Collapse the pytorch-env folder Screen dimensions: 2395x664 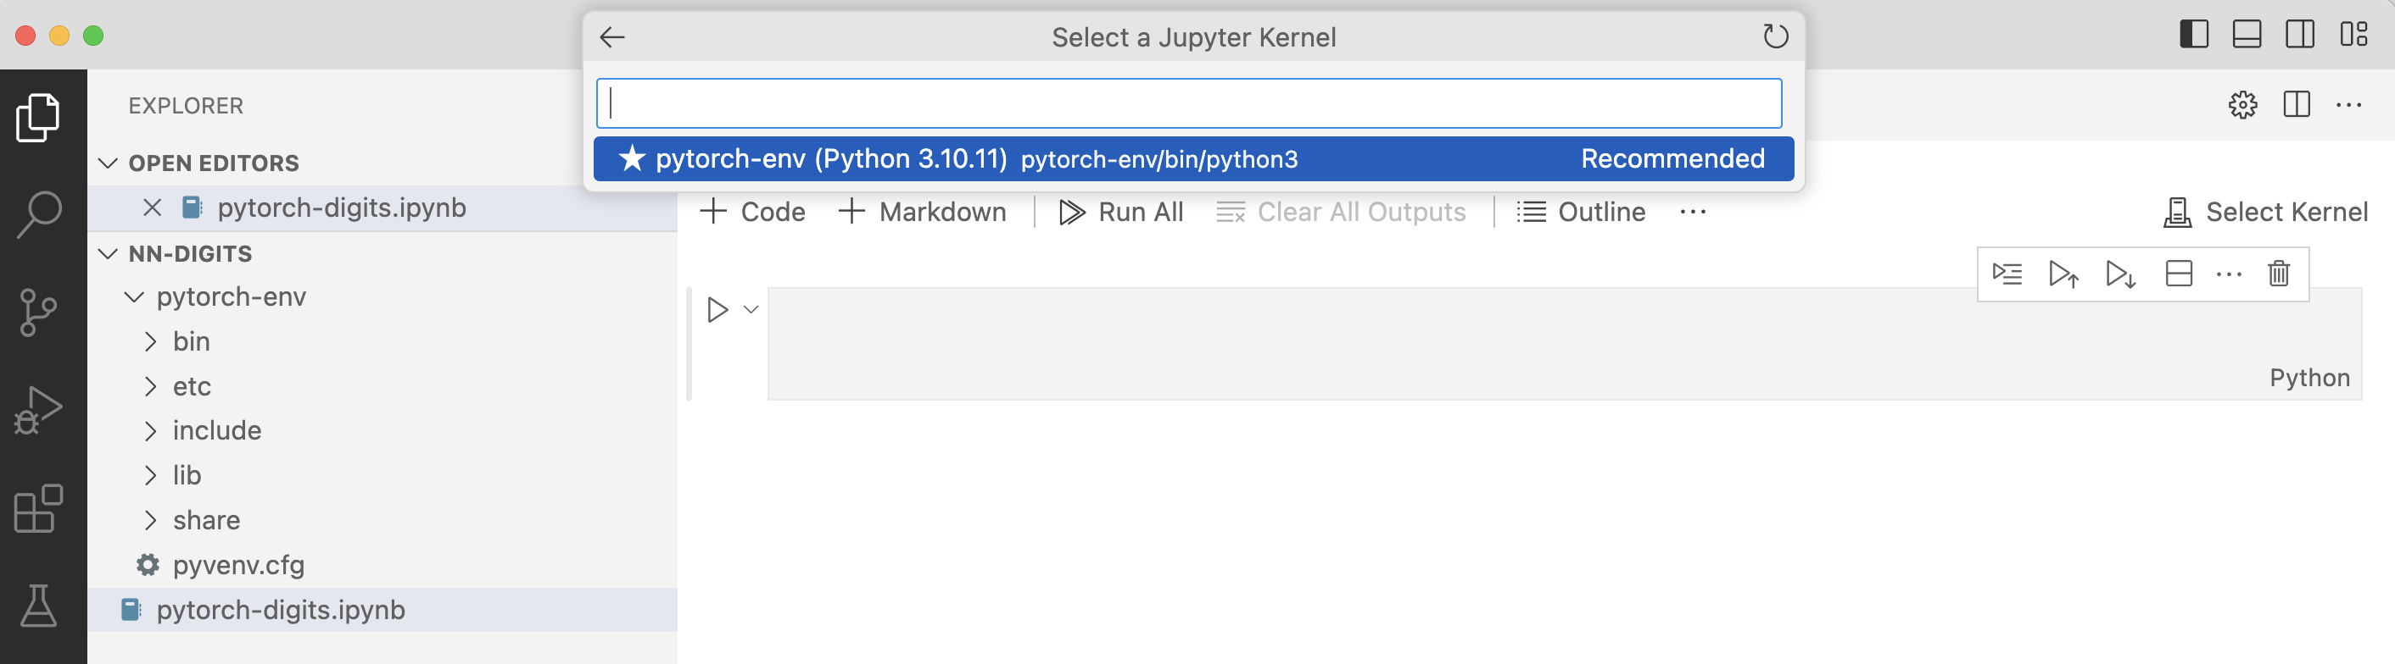coord(135,297)
